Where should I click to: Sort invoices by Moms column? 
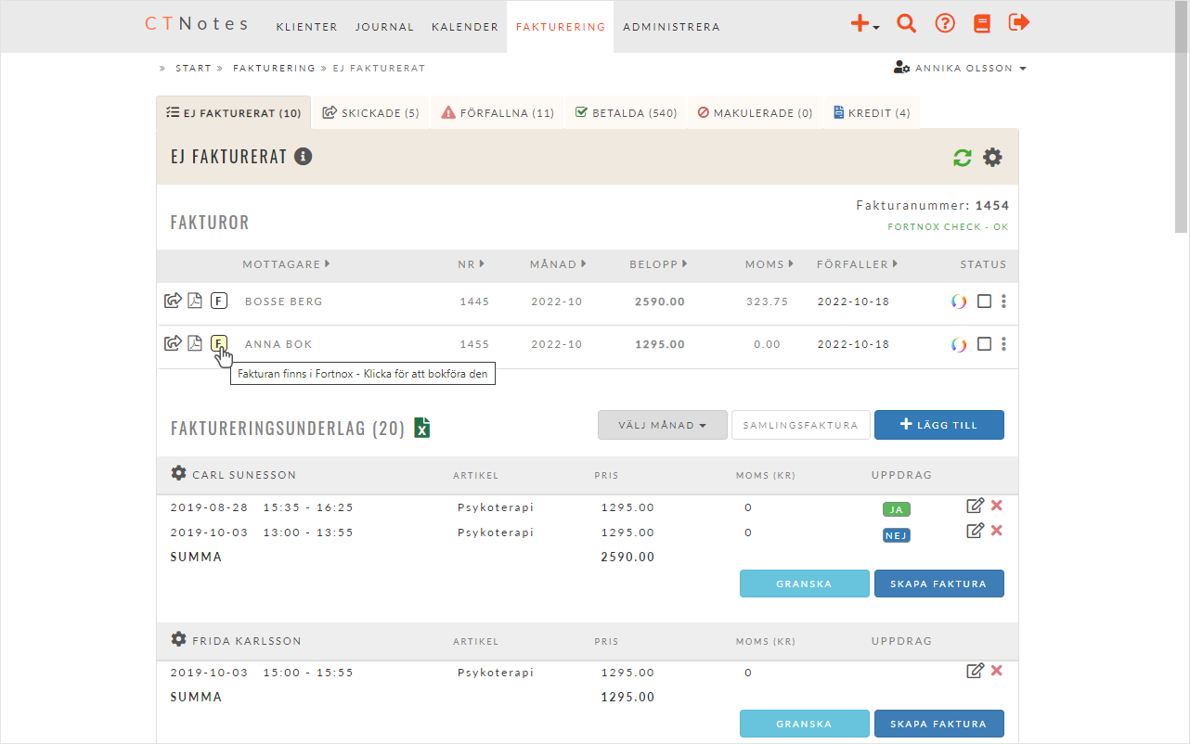click(770, 264)
